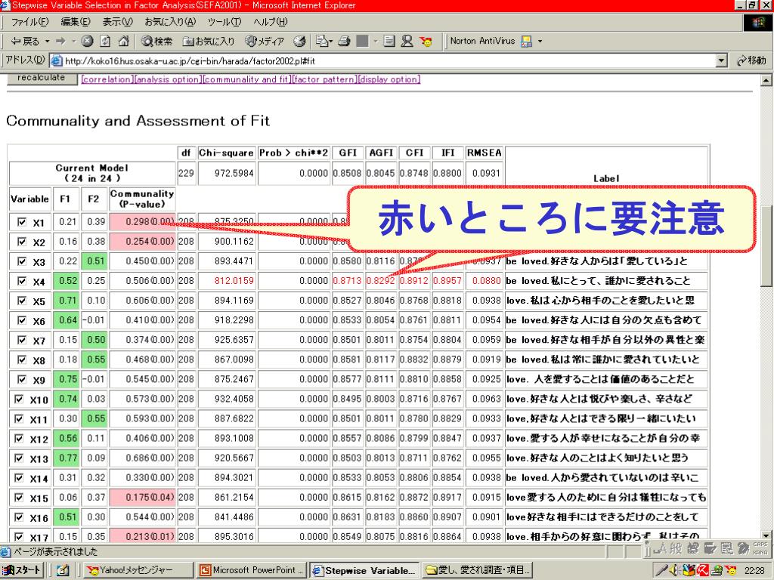Open the メディア media pane
Viewport: 774px width, 580px height.
[x=265, y=42]
